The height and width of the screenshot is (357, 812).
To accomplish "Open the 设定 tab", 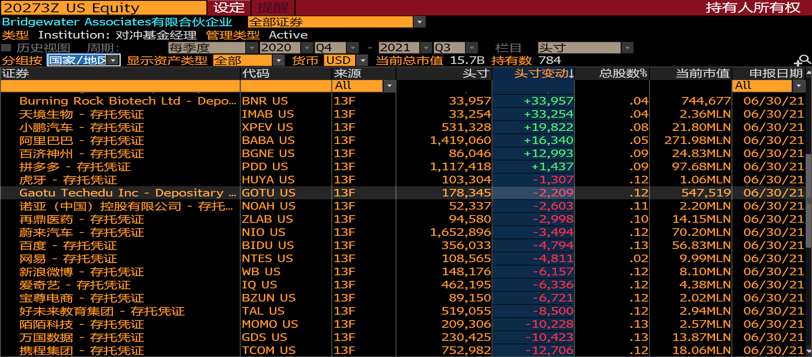I will 229,8.
